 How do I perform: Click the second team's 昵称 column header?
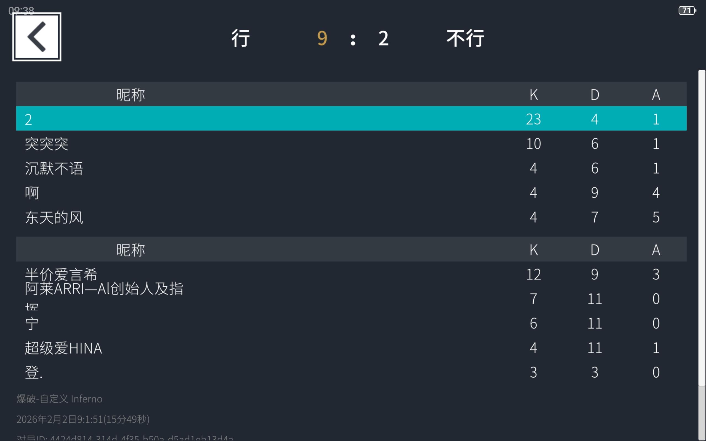(130, 250)
